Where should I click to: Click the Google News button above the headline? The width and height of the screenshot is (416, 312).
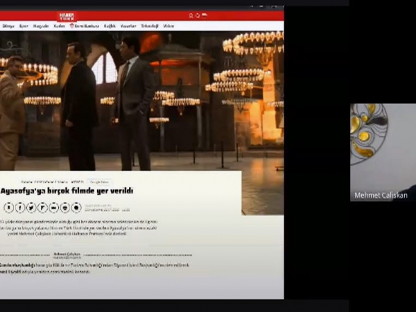99,182
